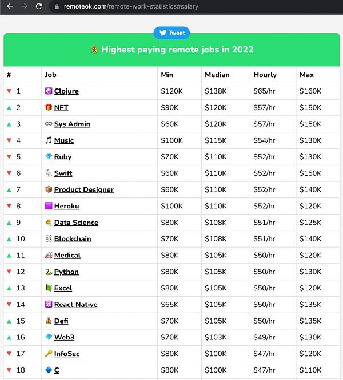Open the Blockchain job link
This screenshot has height=380, width=343.
coord(73,239)
